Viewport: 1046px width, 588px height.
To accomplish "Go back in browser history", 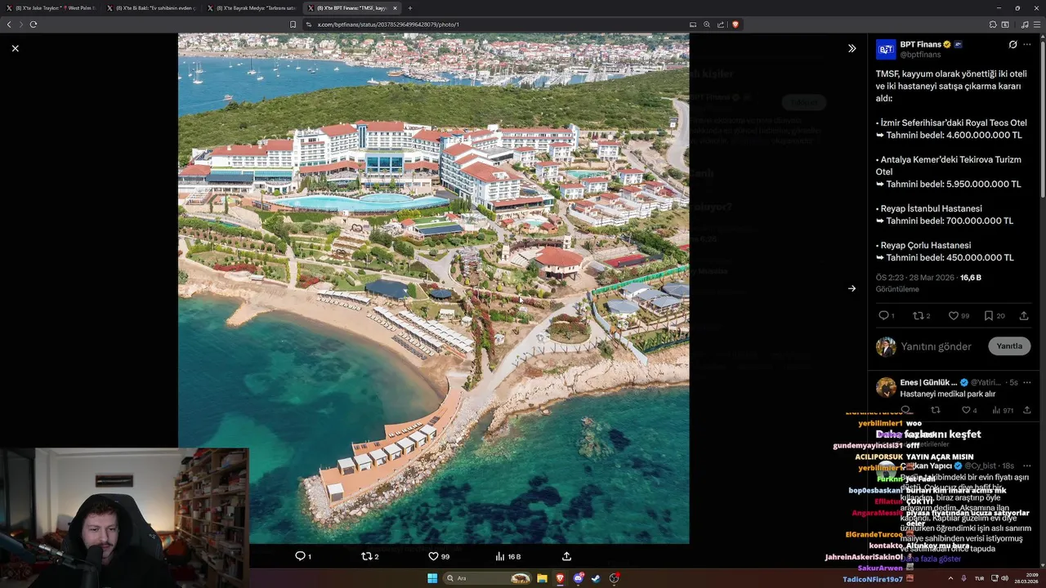I will [9, 24].
